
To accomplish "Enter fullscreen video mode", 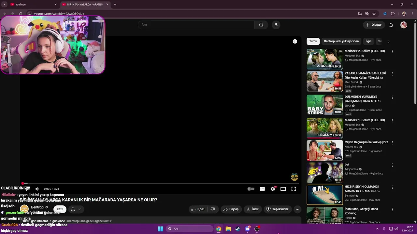I will coord(294,189).
